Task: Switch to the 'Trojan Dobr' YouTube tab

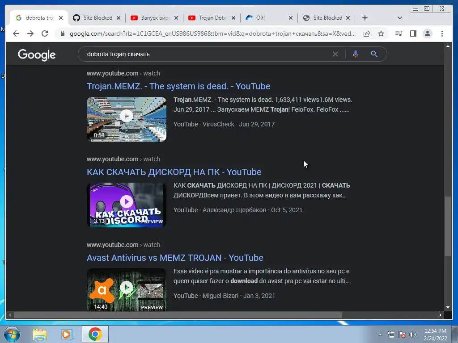Action: click(x=212, y=18)
